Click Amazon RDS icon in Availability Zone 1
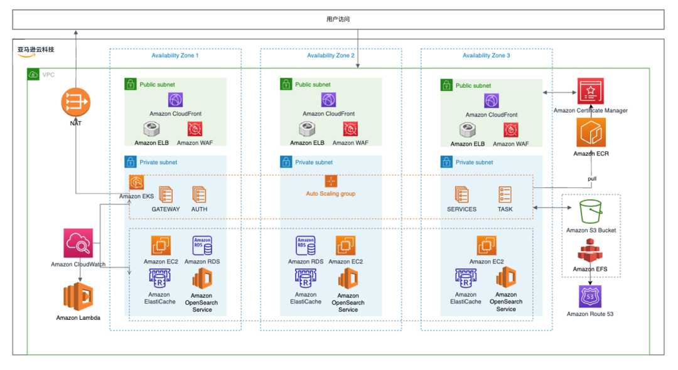This screenshot has height=370, width=678. click(202, 246)
